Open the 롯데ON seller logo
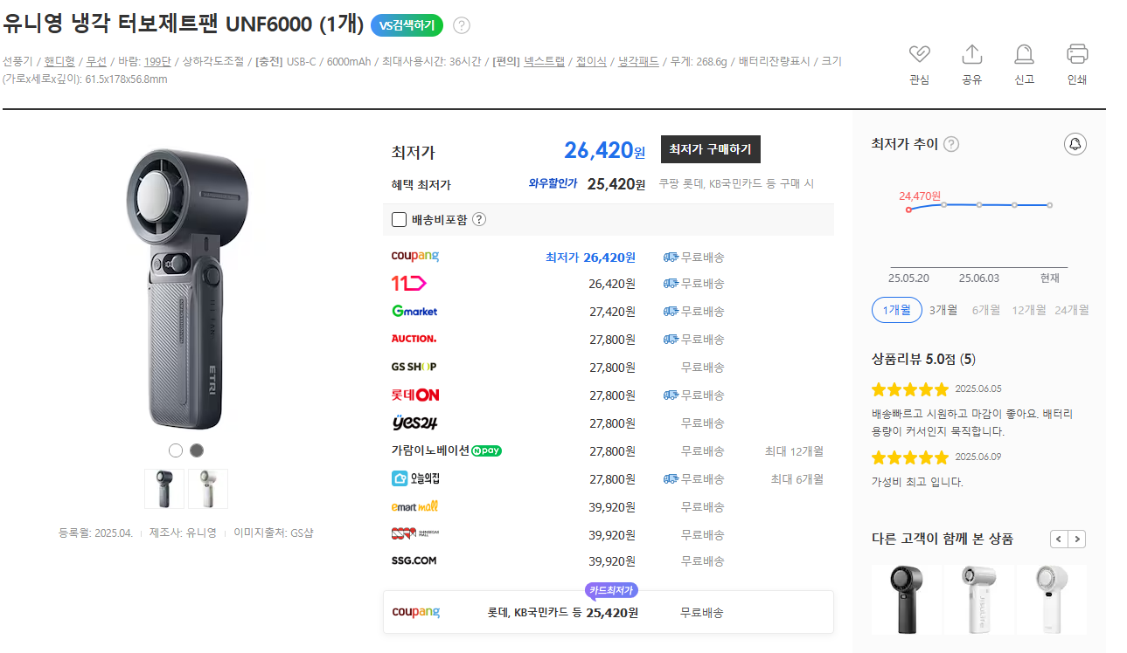 tap(415, 395)
